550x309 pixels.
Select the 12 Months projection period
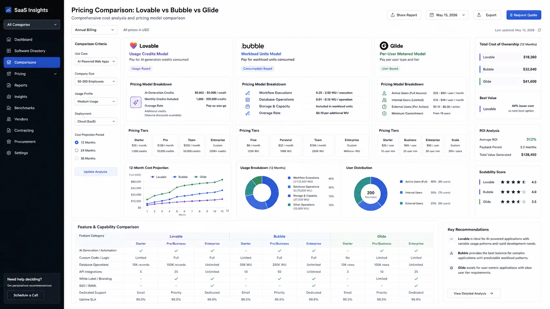(x=77, y=143)
